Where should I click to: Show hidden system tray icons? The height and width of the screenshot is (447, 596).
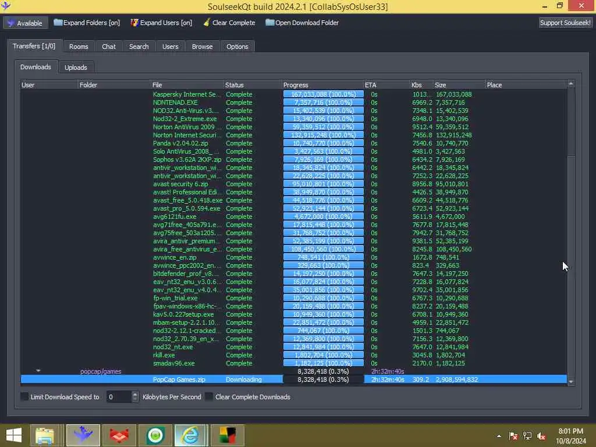tap(499, 436)
